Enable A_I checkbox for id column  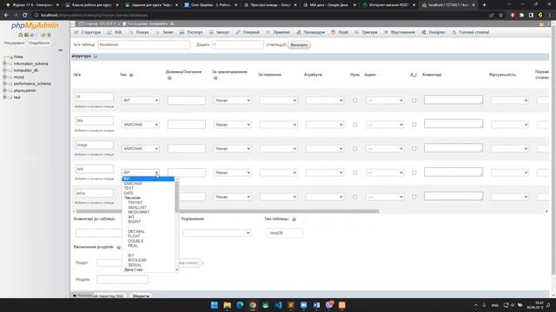(x=414, y=101)
